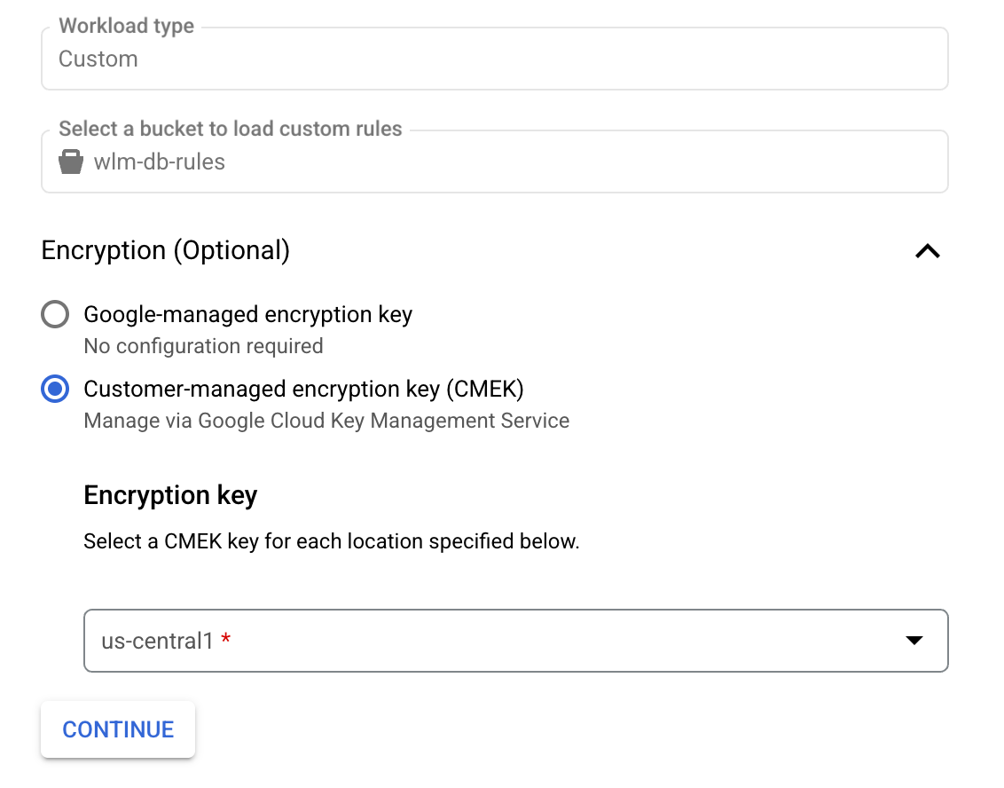
Task: Click the Manage via Google Cloud KMS text
Action: (x=326, y=420)
